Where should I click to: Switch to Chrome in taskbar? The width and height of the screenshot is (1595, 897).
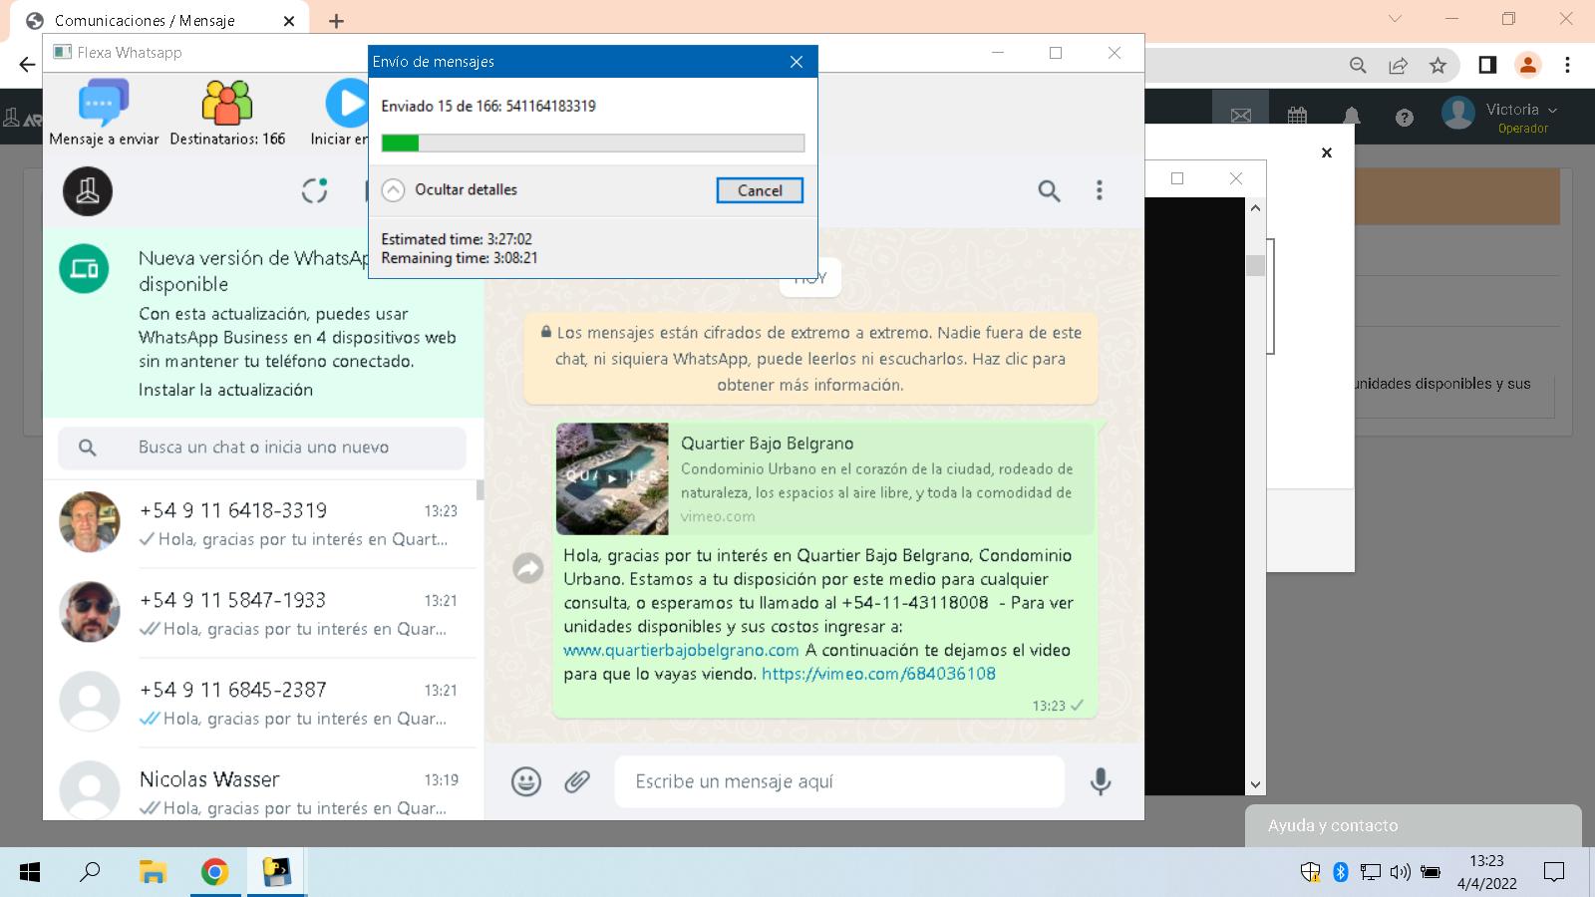(214, 872)
